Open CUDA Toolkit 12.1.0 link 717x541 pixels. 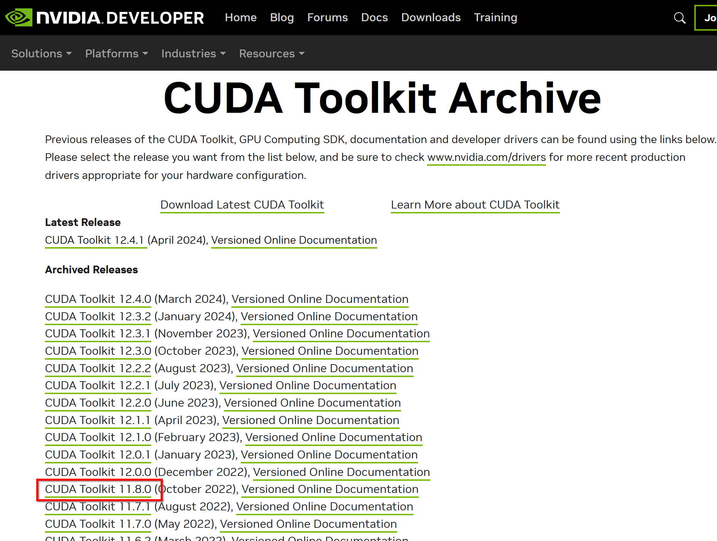[98, 437]
